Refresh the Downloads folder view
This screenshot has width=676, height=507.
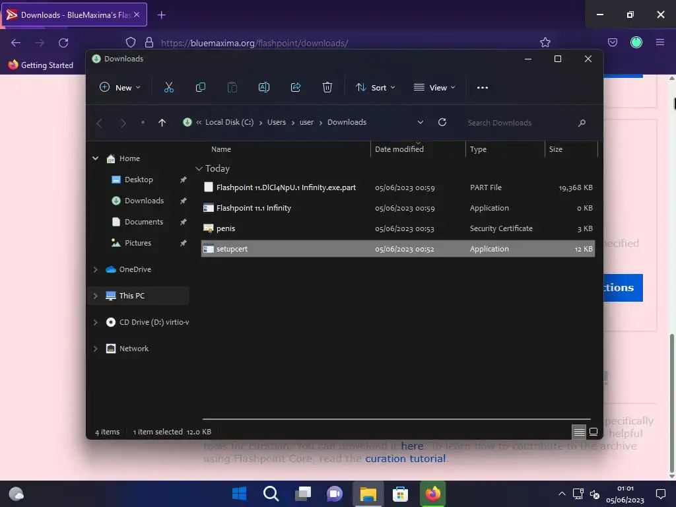[x=442, y=122]
